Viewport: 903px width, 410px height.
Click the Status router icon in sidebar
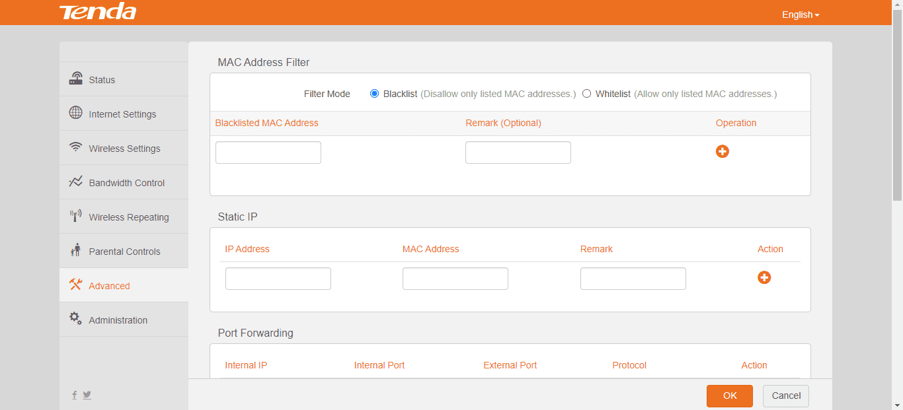[76, 79]
